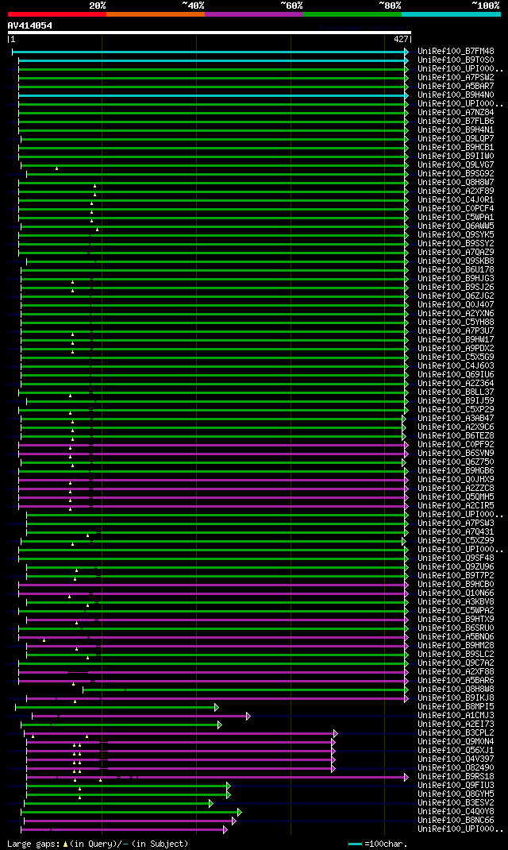Select the UniRef100_Q69IU6 label
The image size is (508, 850).
coord(456,375)
